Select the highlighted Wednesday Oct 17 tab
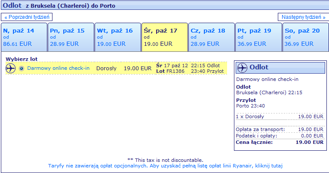The height and width of the screenshot is (173, 329). (x=165, y=37)
